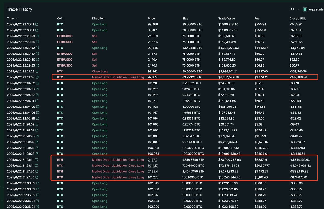Open external link for 21:28:52 BTC trade
Screen dimensions: 324x209
click(x=37, y=124)
